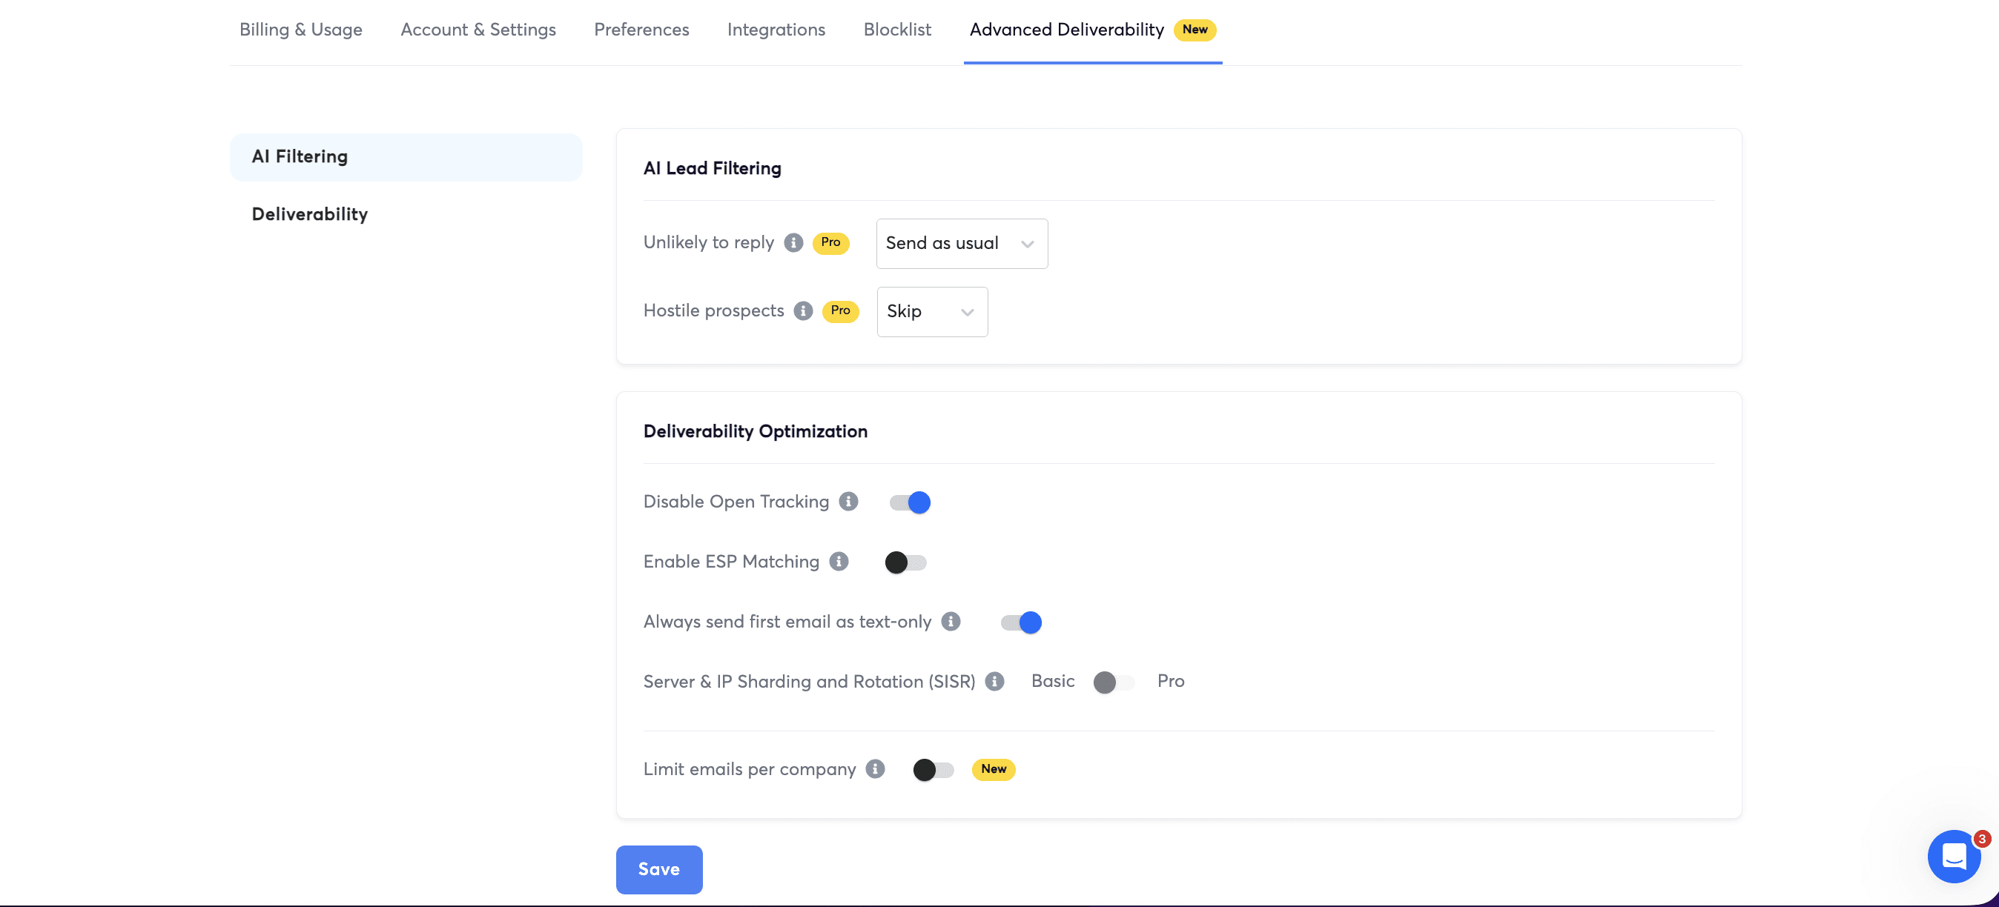Screen dimensions: 1999x907
Task: Disable the Open Tracking toggle
Action: pos(908,502)
